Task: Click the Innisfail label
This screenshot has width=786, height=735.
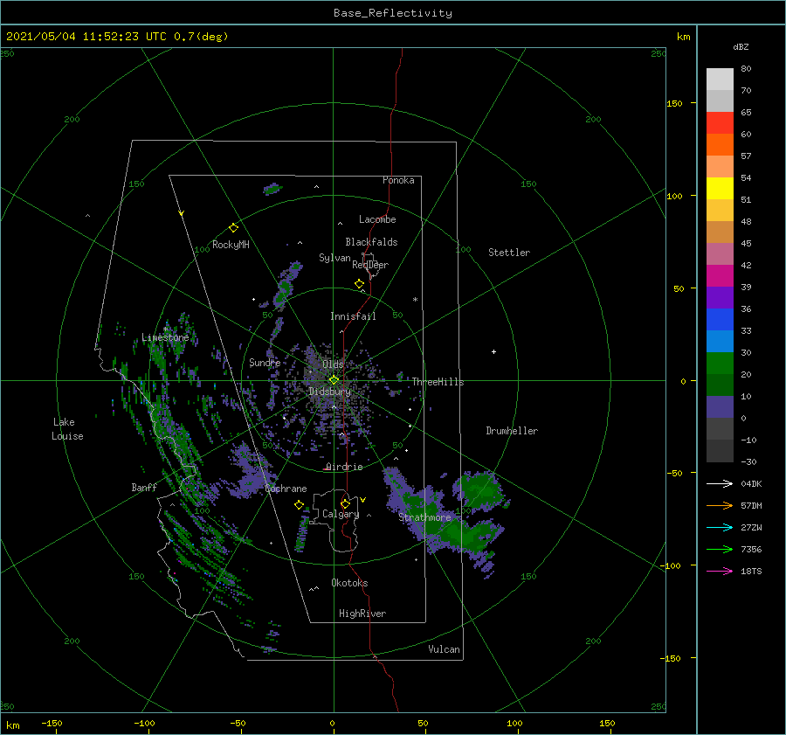Action: coord(353,316)
